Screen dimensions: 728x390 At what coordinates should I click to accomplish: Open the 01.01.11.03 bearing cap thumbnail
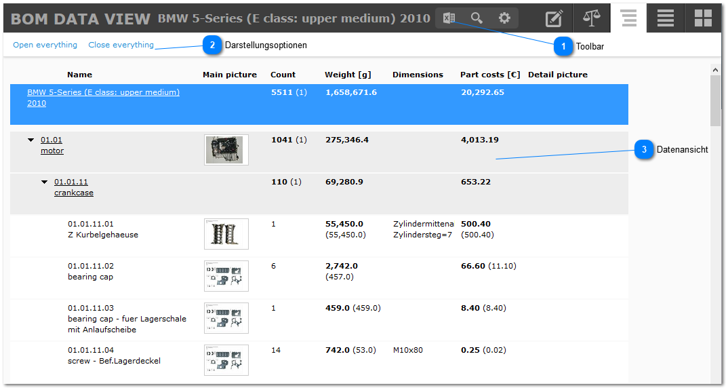pyautogui.click(x=226, y=318)
